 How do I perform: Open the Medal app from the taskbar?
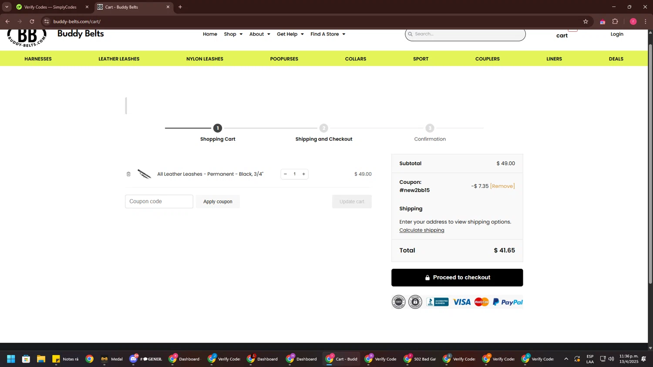click(x=112, y=359)
